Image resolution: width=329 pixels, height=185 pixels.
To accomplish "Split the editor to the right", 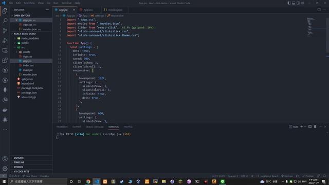I will (319, 10).
